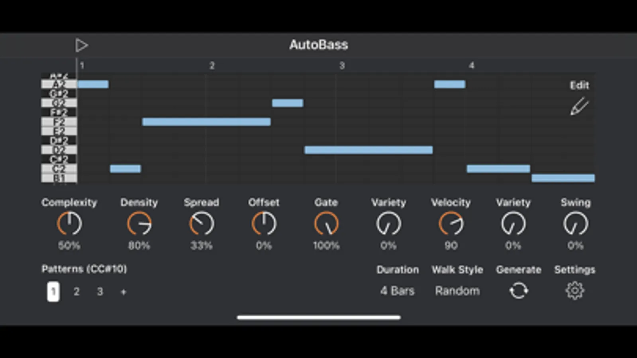637x358 pixels.
Task: Click the 100% Gate value
Action: [326, 245]
